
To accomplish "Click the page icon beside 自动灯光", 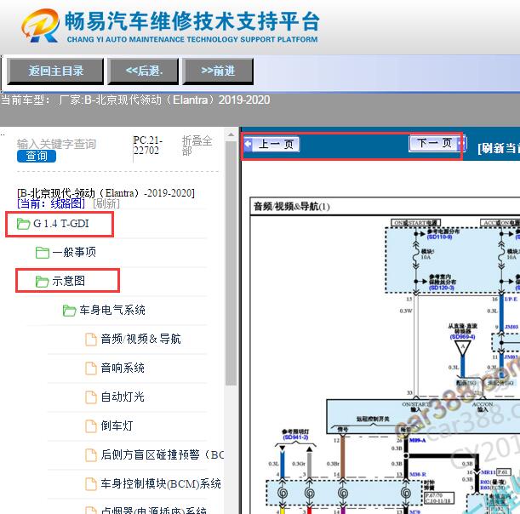I will [x=91, y=397].
